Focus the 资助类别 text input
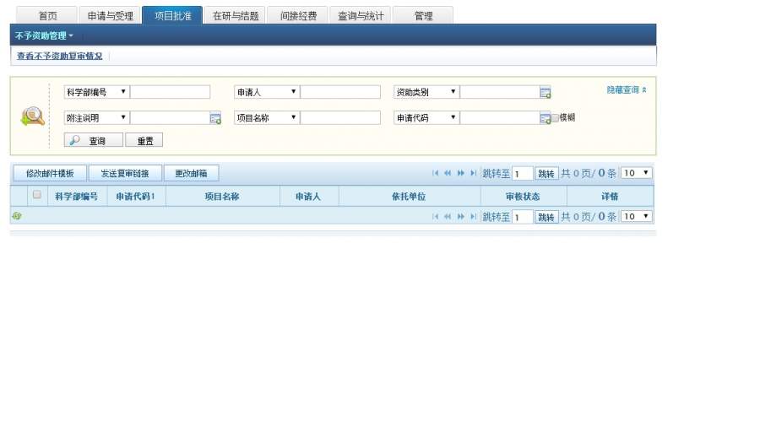This screenshot has height=427, width=760. (x=500, y=92)
